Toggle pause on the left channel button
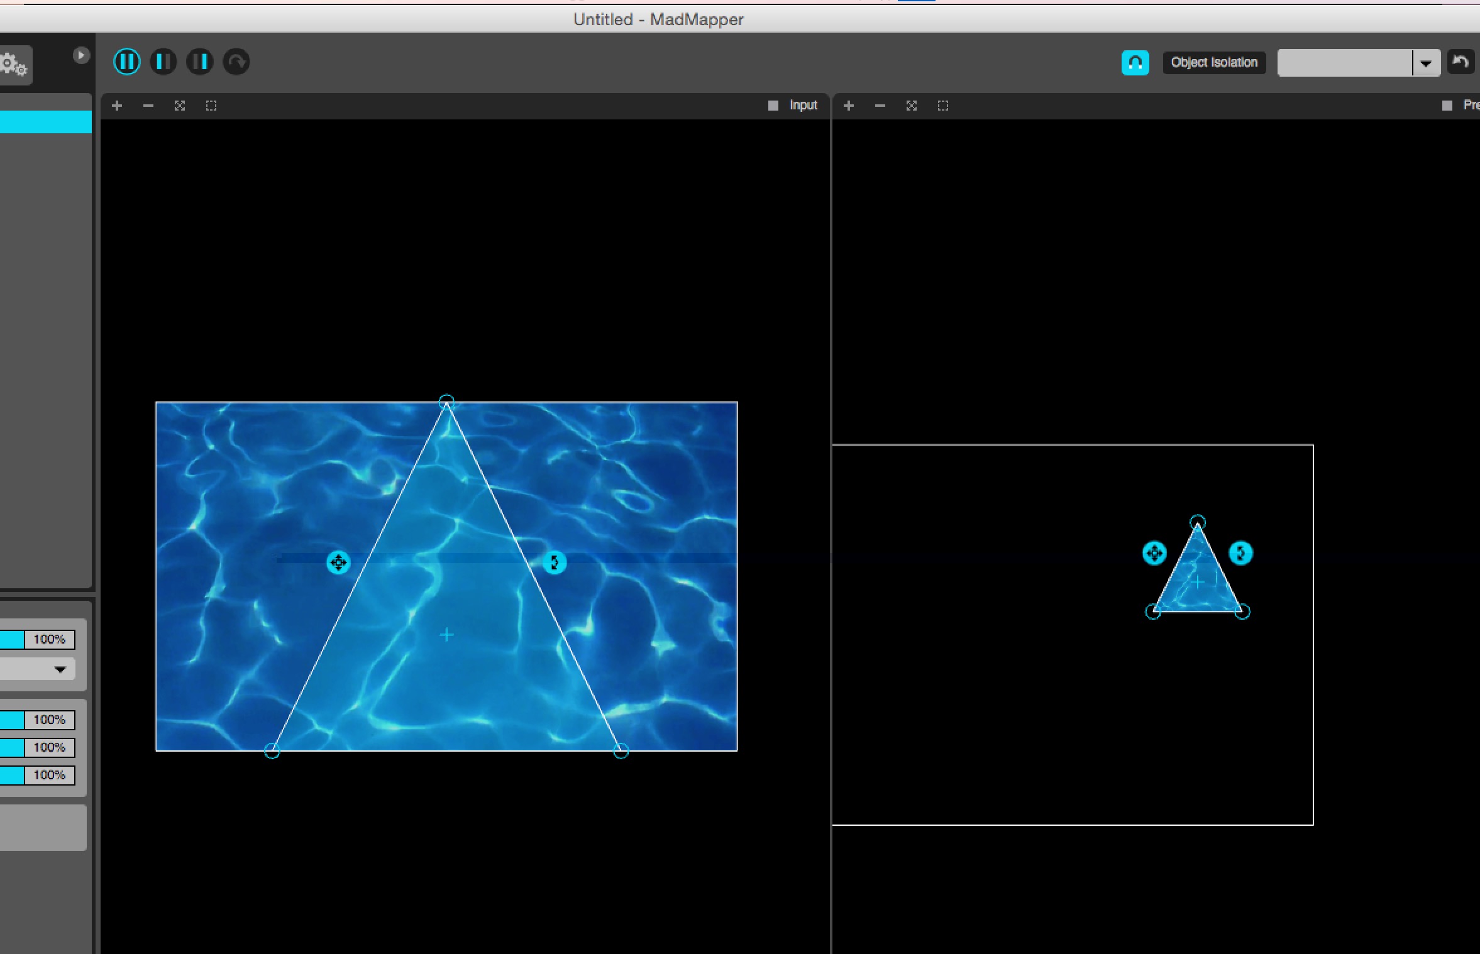 tap(163, 61)
